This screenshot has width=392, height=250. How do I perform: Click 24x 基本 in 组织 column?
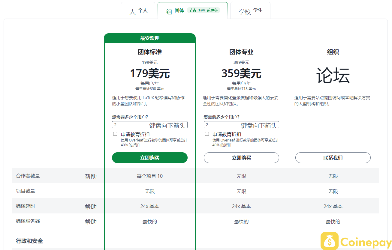333,206
